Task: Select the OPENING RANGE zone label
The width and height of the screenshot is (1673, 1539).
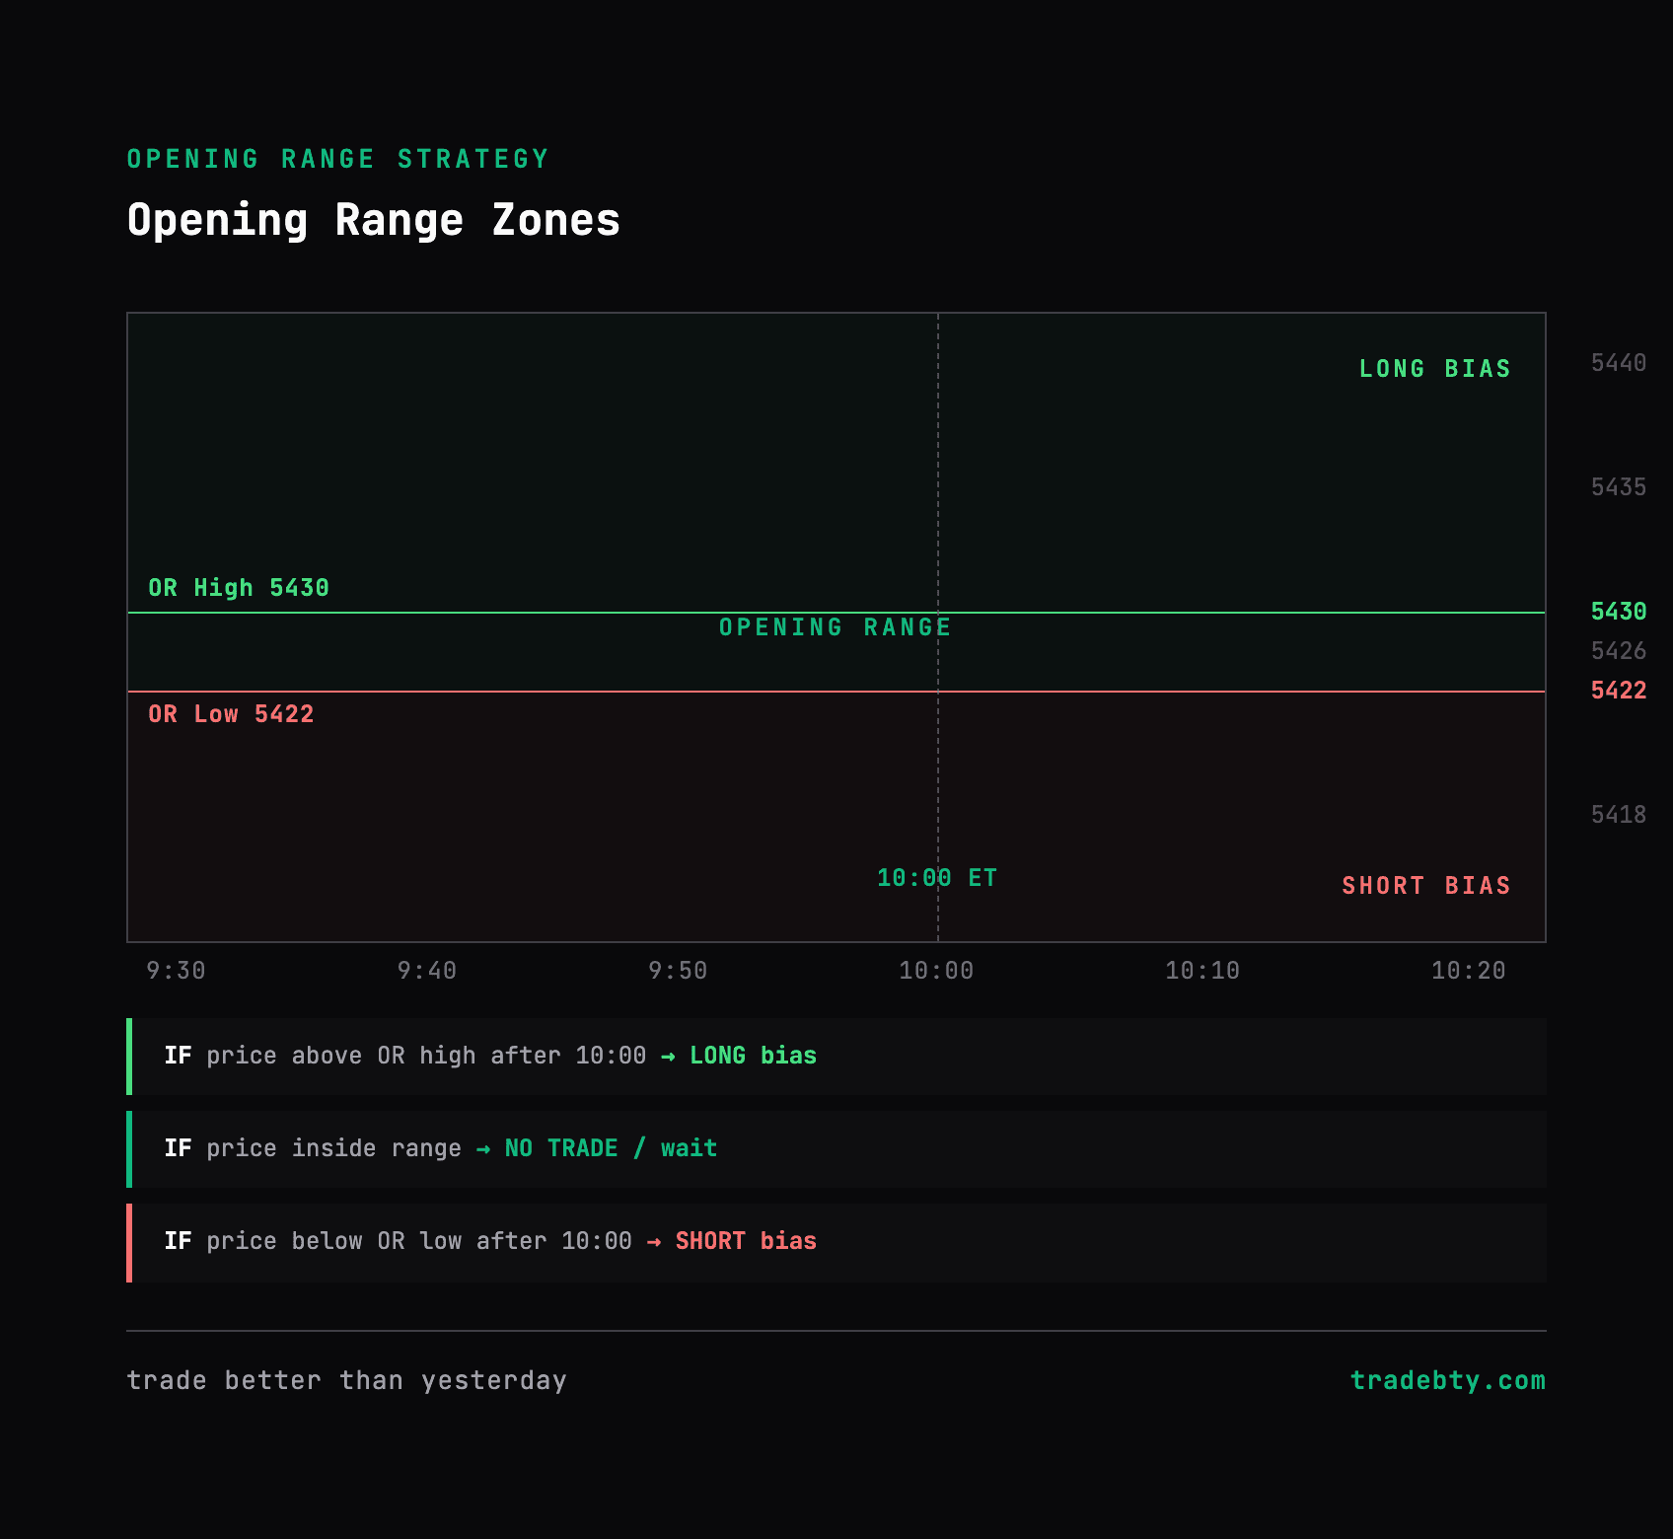Action: click(834, 626)
